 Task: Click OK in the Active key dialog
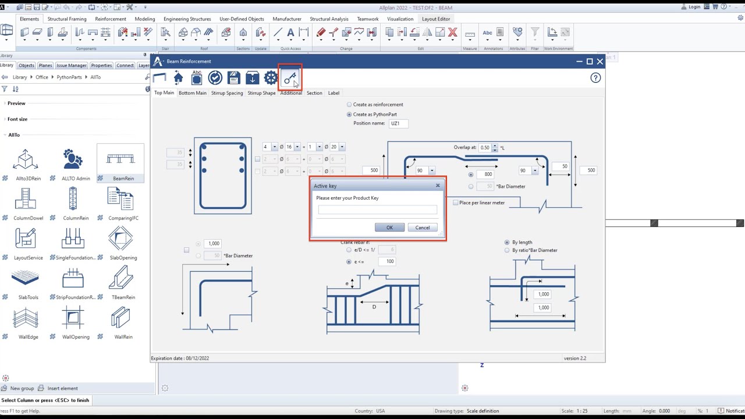389,228
